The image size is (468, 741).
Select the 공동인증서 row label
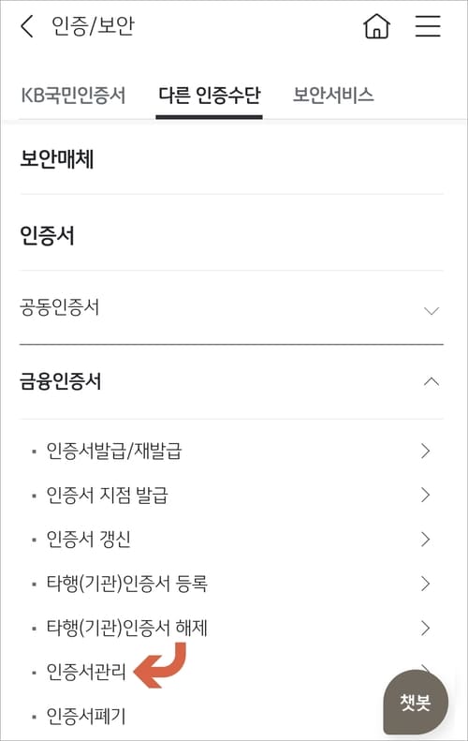click(x=60, y=307)
